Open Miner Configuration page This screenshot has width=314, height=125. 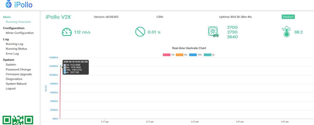coord(19,33)
